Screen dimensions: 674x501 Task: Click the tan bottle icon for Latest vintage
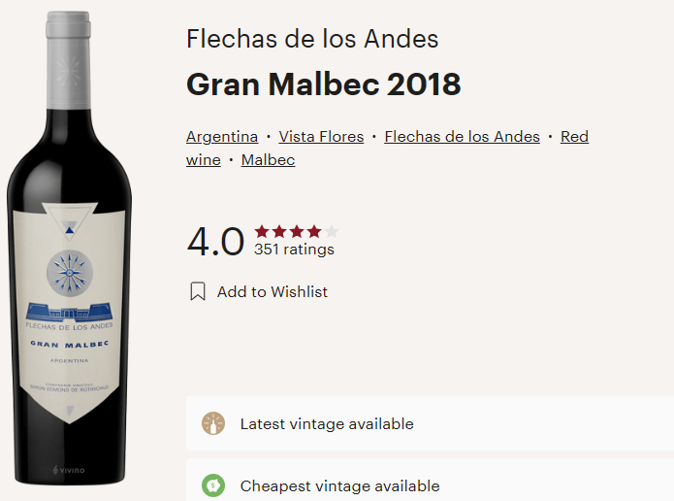(x=213, y=423)
